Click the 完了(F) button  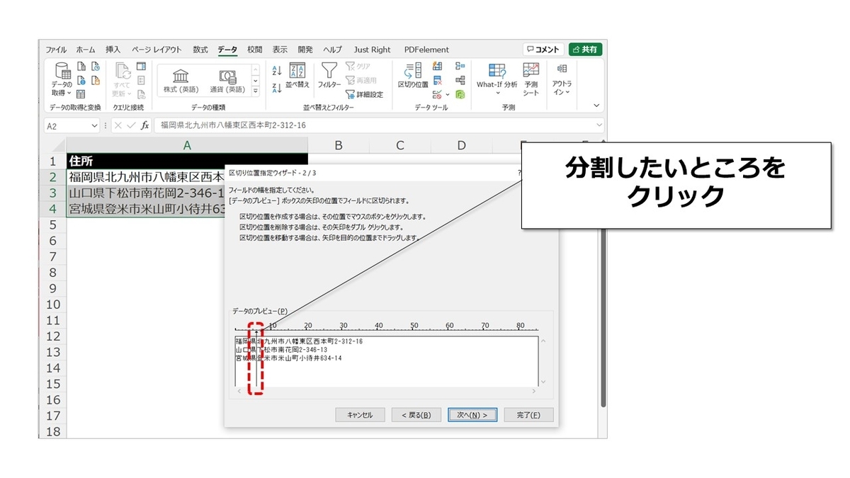click(x=528, y=415)
